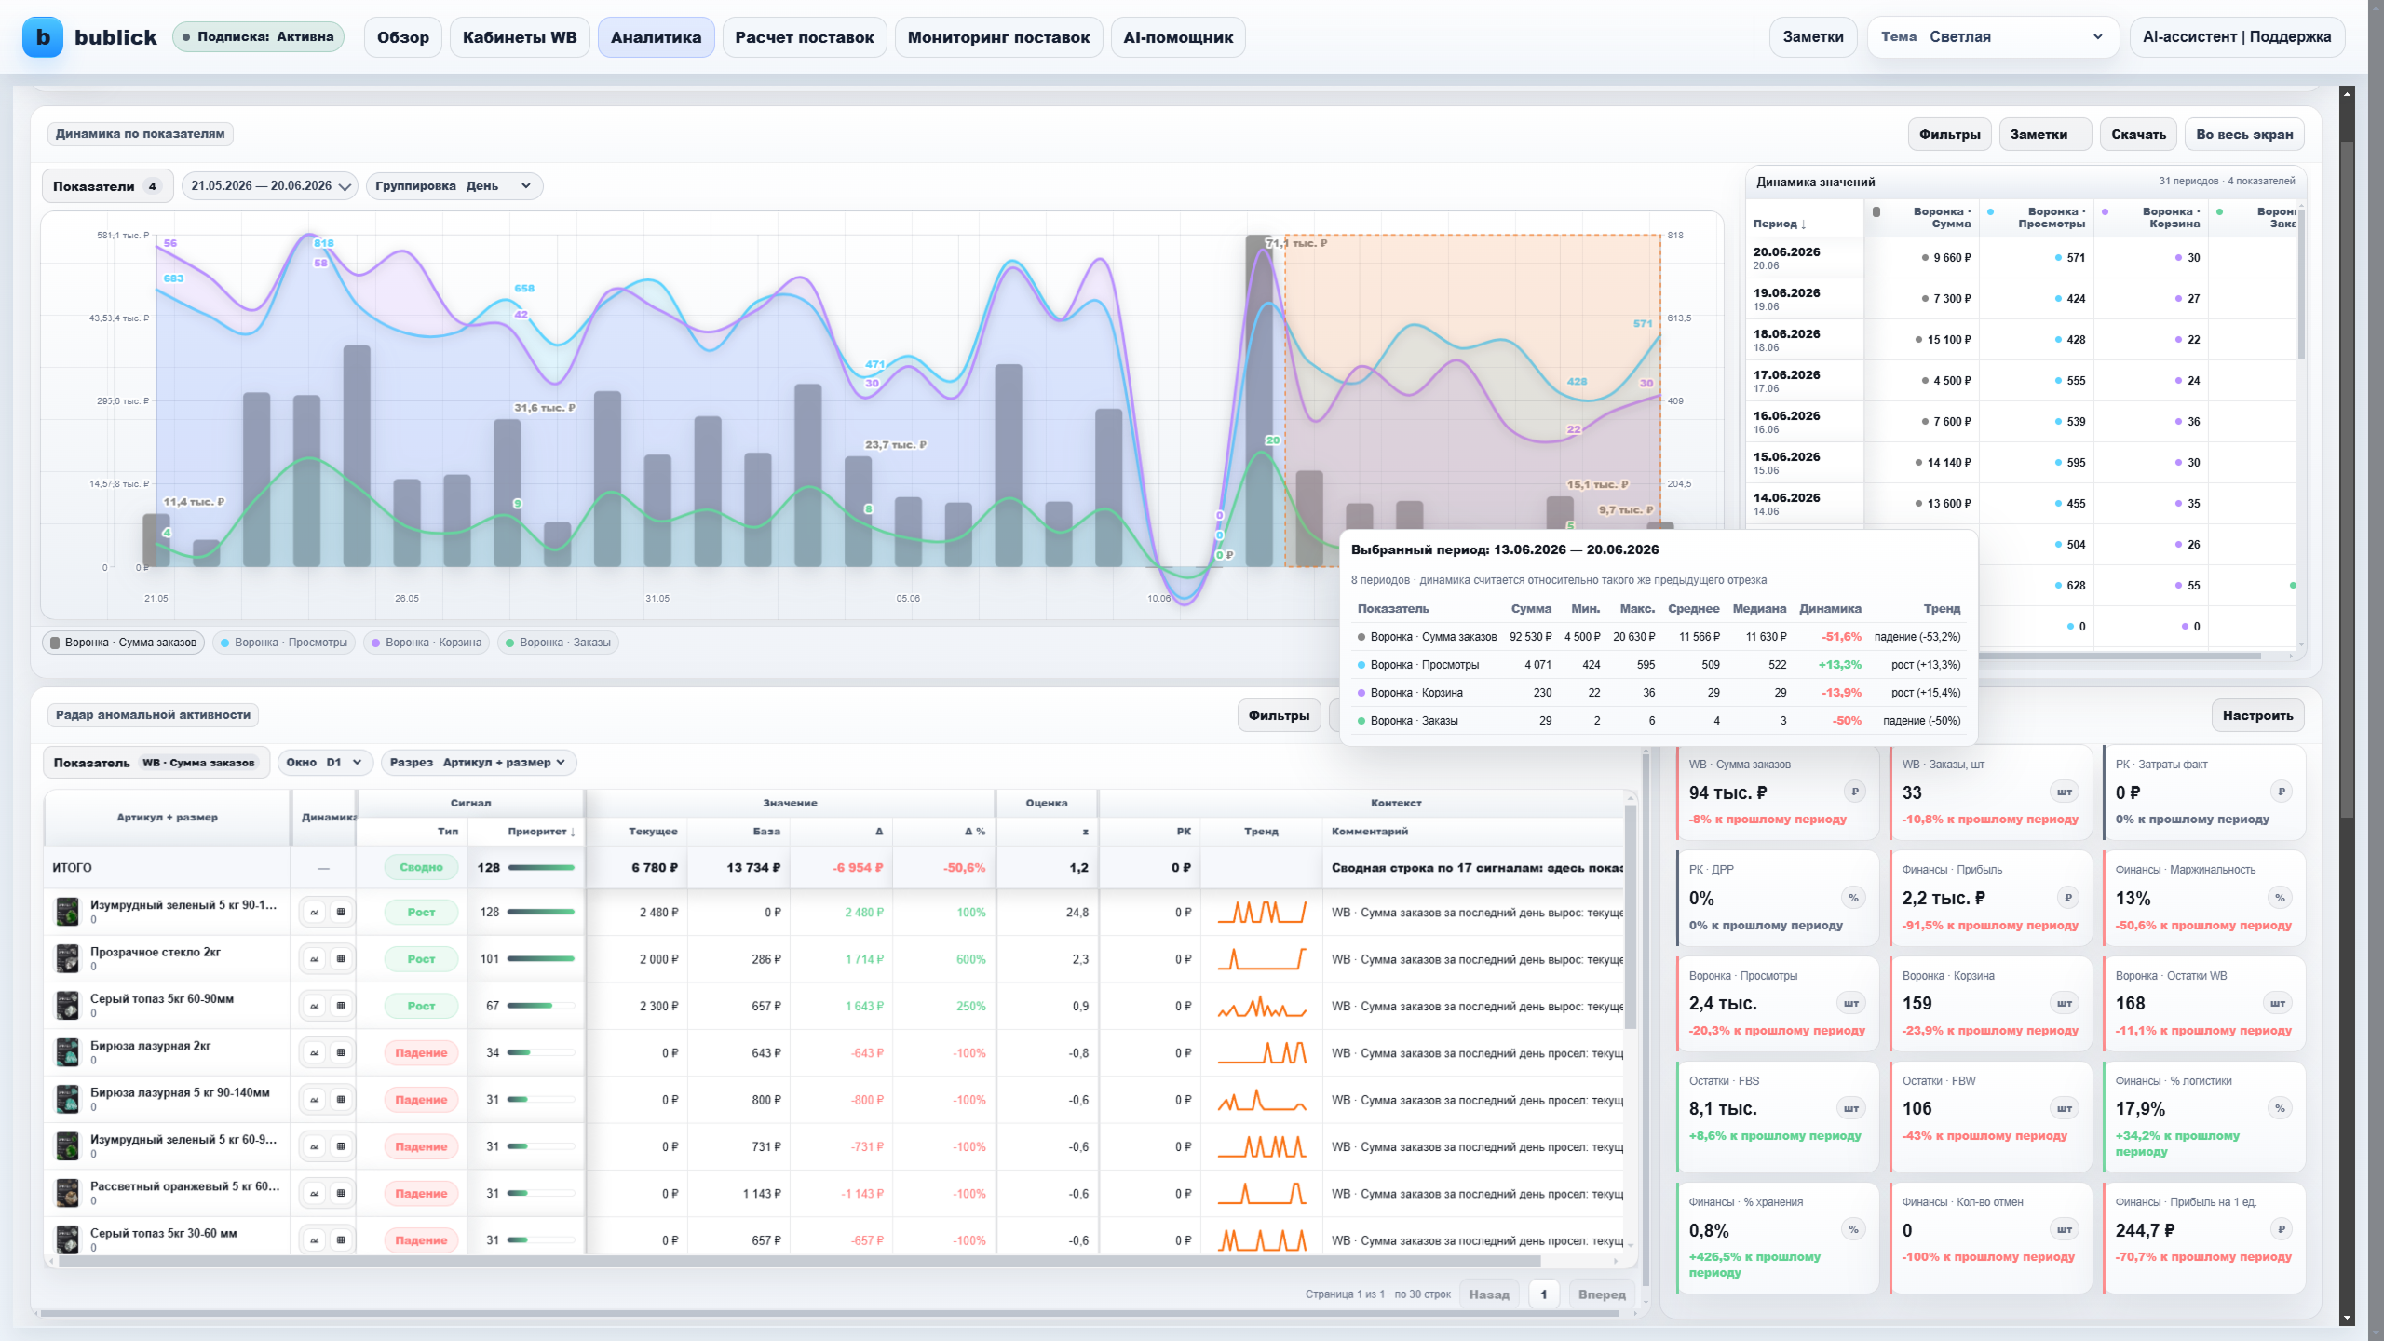This screenshot has width=2384, height=1341.
Task: Click ₽ unit badge on WB Сумма заказов card
Action: [1854, 792]
